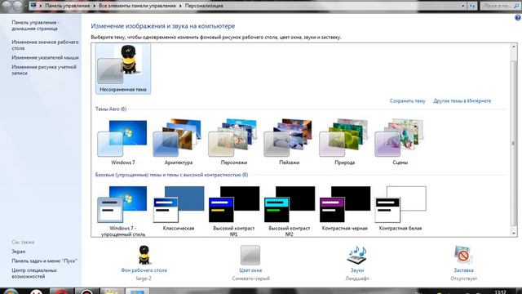Choose Высокий контраст №2 theme

coord(289,211)
